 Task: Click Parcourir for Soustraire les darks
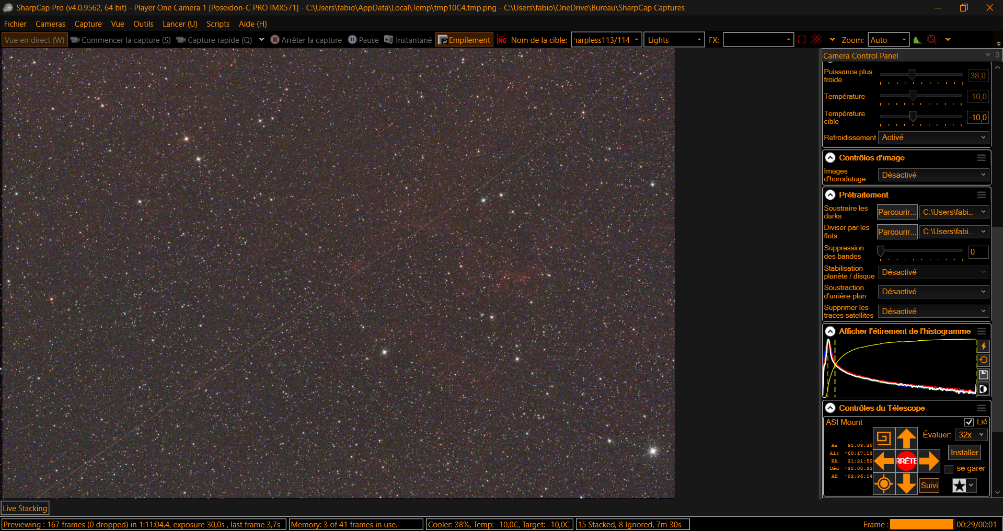[x=897, y=212]
